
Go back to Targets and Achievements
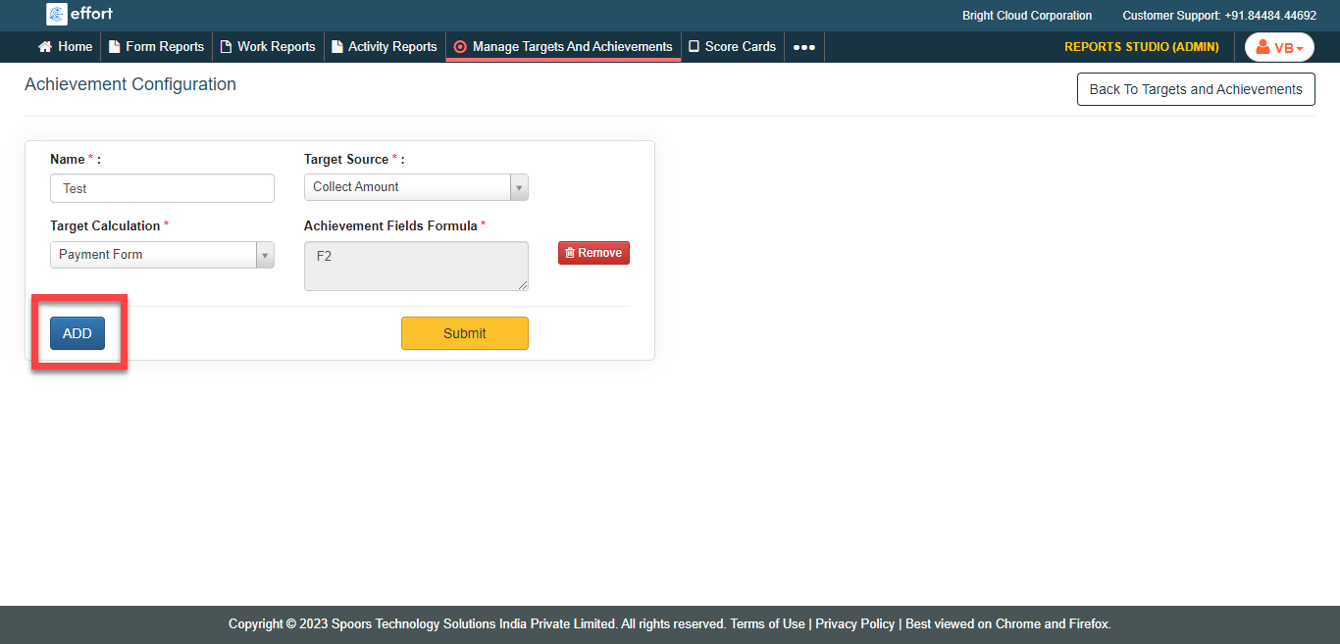(x=1195, y=89)
